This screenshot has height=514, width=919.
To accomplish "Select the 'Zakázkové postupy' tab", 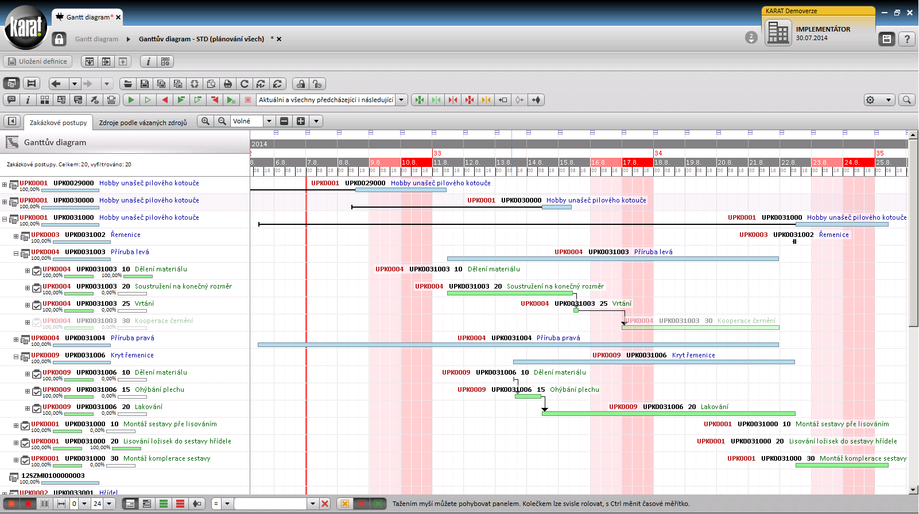I will (58, 122).
